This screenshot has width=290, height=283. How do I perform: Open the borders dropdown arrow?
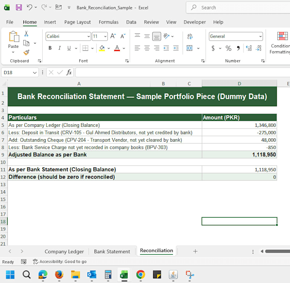click(x=92, y=48)
